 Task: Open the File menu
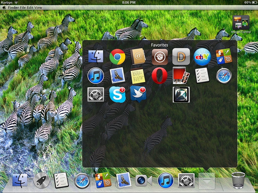[x=23, y=8]
